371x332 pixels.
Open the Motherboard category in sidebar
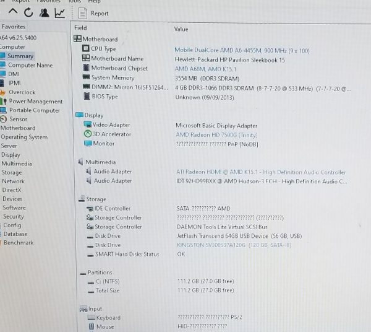click(x=18, y=128)
